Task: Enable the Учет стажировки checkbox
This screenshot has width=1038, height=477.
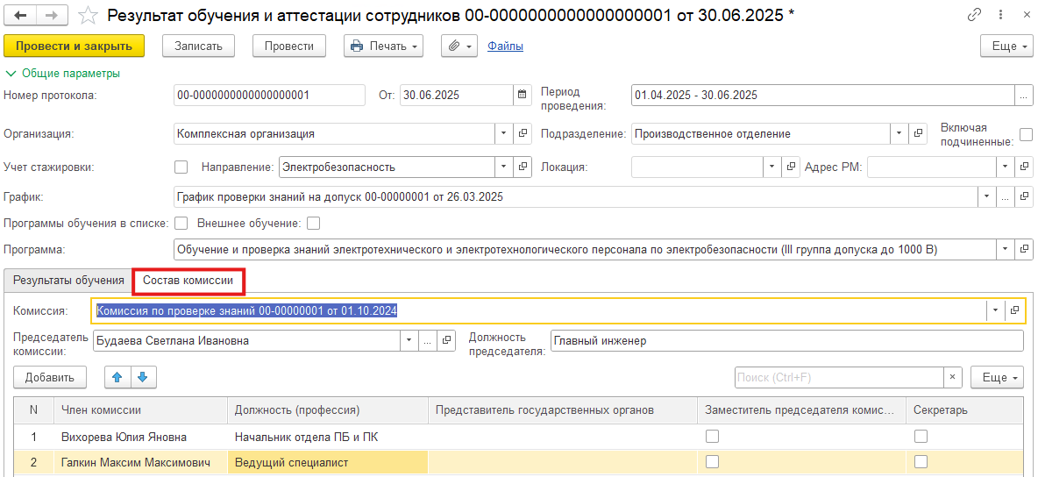Action: (181, 167)
